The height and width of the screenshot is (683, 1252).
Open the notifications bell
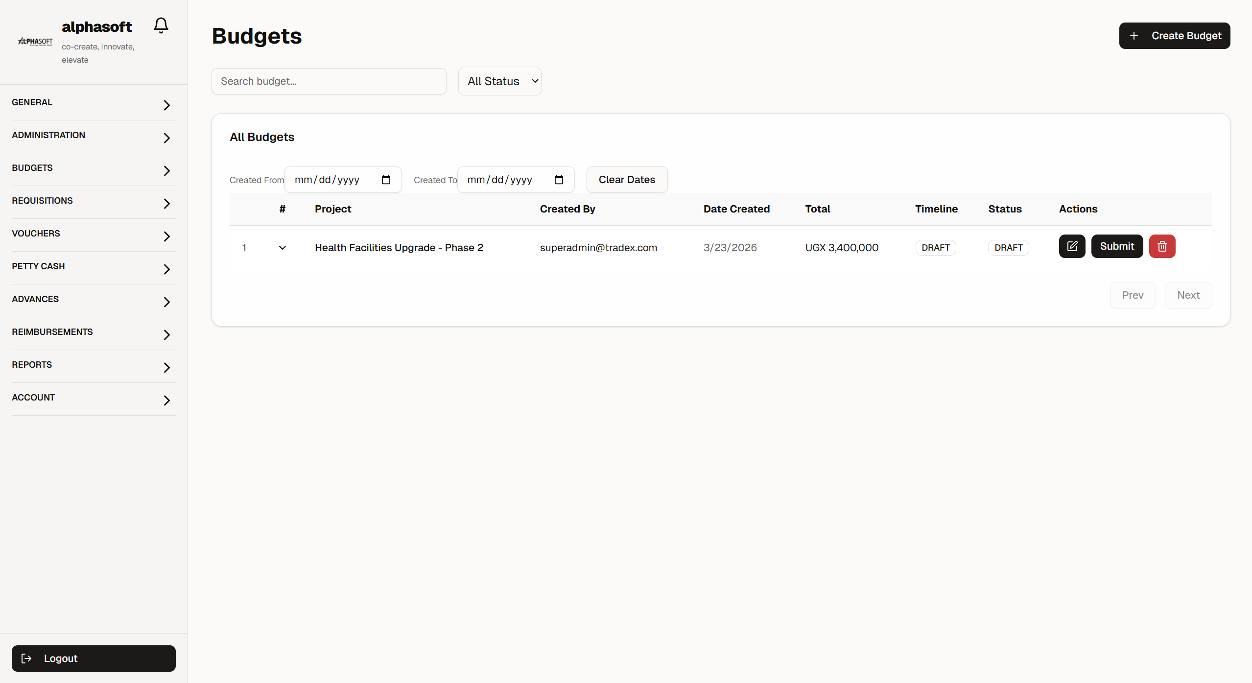coord(161,25)
